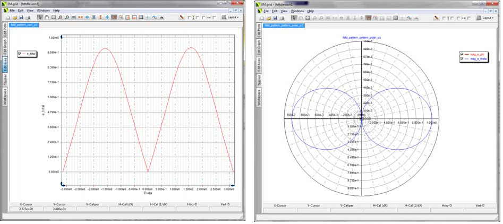Select the waveform curve icon in left toolbar
Image resolution: width=503 pixels, height=224 pixels.
point(154,18)
